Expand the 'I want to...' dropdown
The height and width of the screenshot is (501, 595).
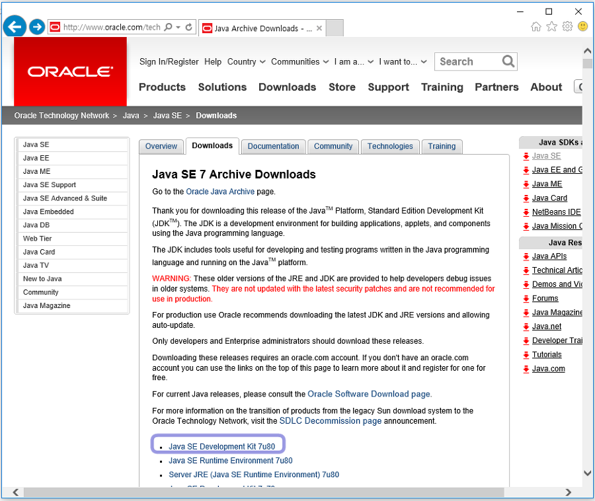click(403, 62)
